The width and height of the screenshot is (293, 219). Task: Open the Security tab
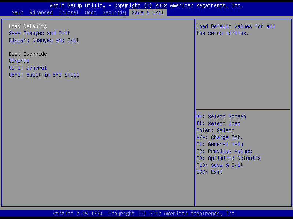point(114,12)
